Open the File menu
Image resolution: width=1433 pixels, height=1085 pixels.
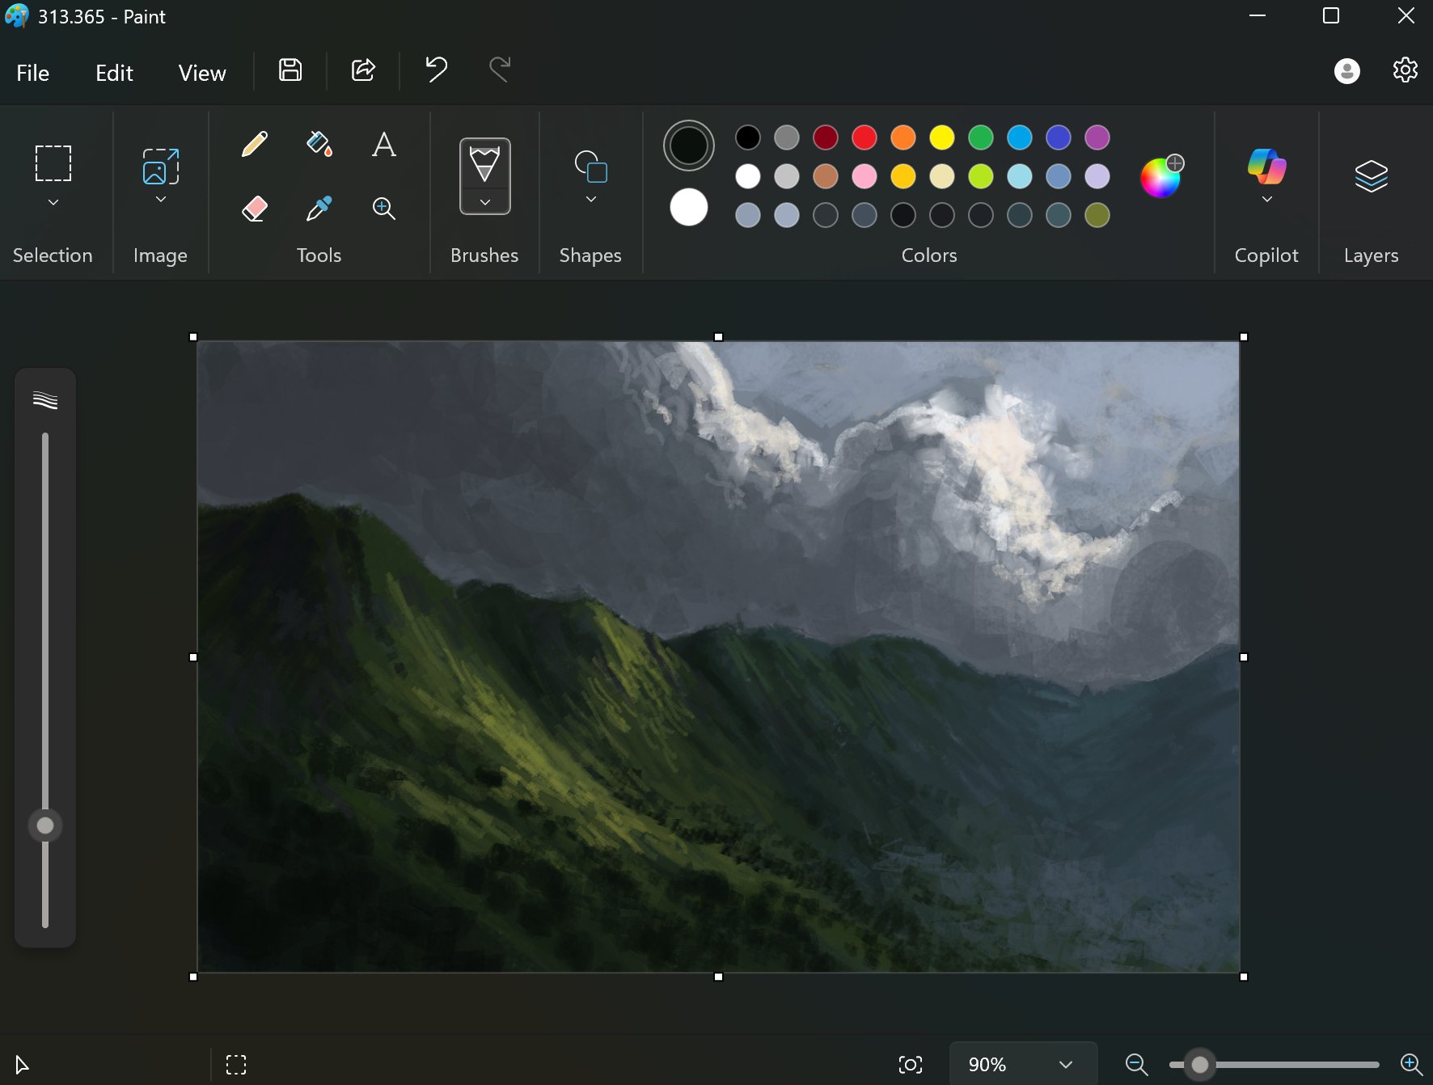[33, 73]
